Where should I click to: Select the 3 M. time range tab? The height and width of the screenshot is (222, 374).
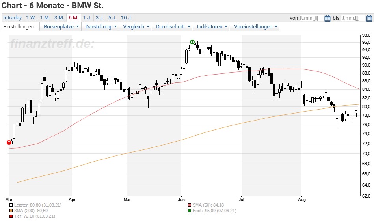pos(59,18)
